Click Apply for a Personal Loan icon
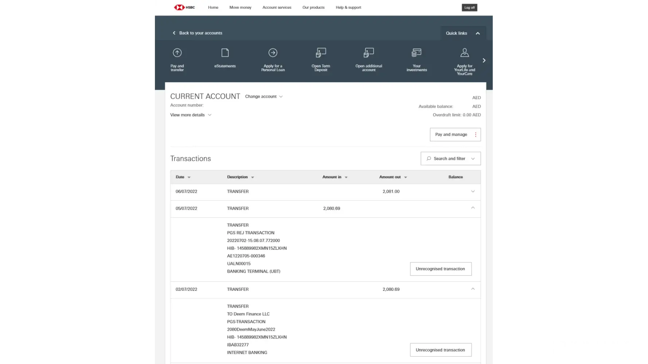648x364 pixels. click(x=273, y=53)
